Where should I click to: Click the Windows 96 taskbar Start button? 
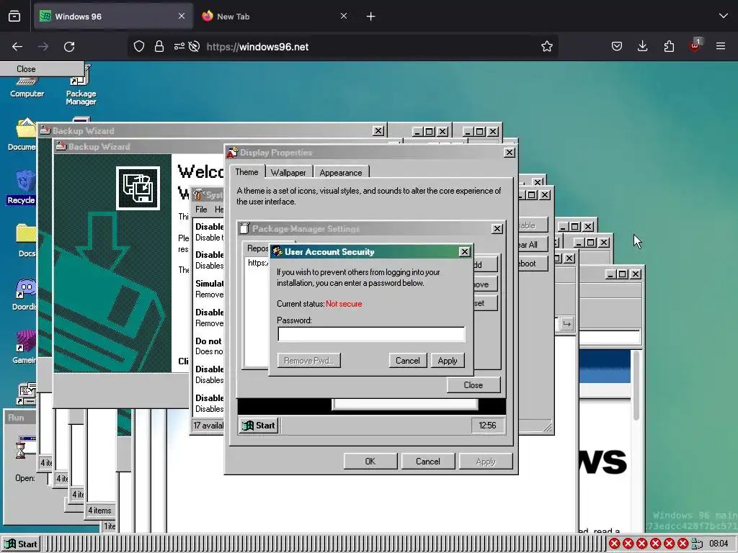(21, 544)
